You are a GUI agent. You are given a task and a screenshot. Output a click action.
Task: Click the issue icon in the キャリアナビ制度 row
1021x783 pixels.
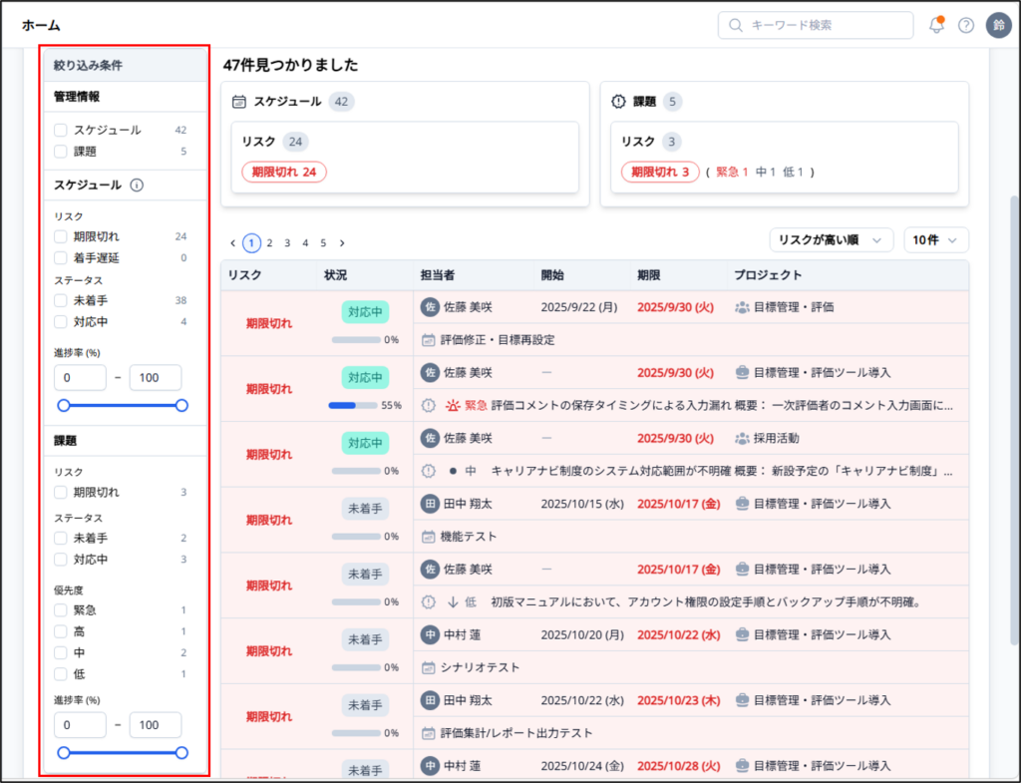[x=428, y=471]
